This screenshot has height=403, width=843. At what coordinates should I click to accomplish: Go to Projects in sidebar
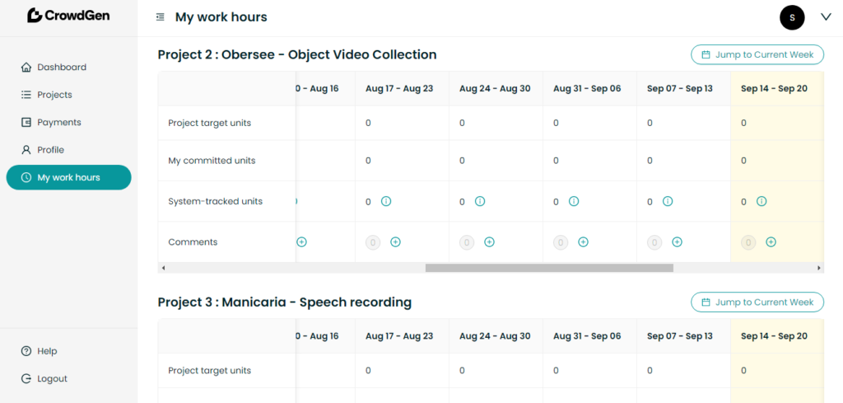click(x=54, y=95)
